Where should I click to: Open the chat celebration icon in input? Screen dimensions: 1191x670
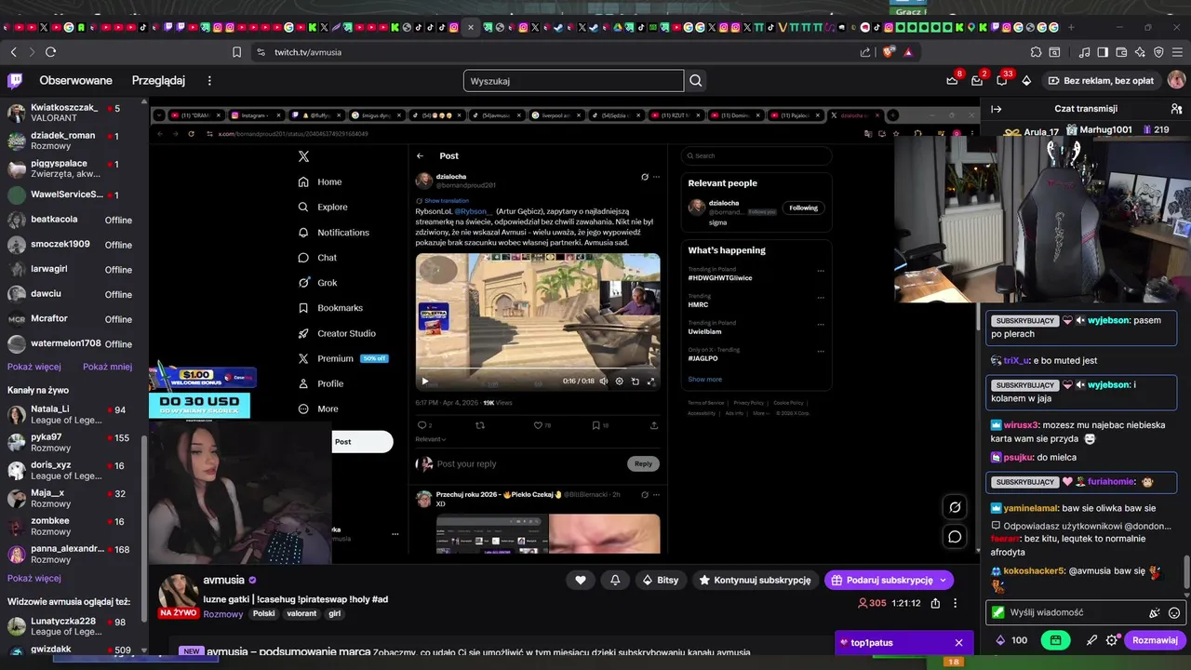[x=1155, y=613]
